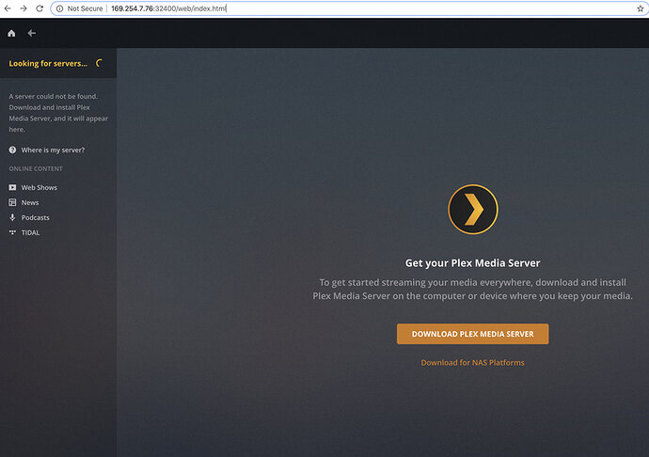This screenshot has width=649, height=457.
Task: Click the Plex back arrow icon
Action: pyautogui.click(x=31, y=33)
